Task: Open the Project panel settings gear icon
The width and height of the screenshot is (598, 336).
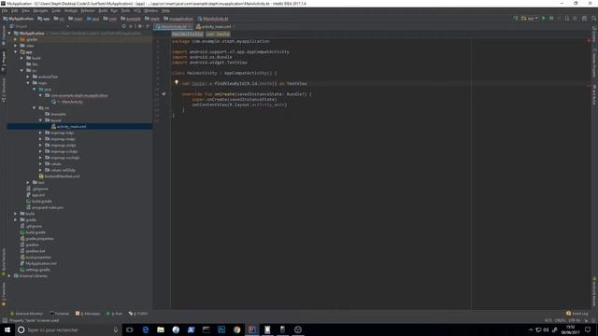Action: point(139,26)
